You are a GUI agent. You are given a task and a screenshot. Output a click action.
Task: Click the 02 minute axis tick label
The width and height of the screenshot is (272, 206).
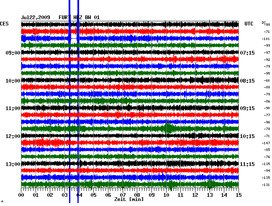50,195
